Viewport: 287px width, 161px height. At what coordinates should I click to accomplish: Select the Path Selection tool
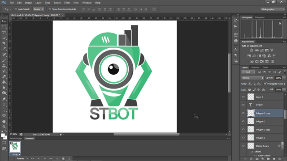[4, 110]
